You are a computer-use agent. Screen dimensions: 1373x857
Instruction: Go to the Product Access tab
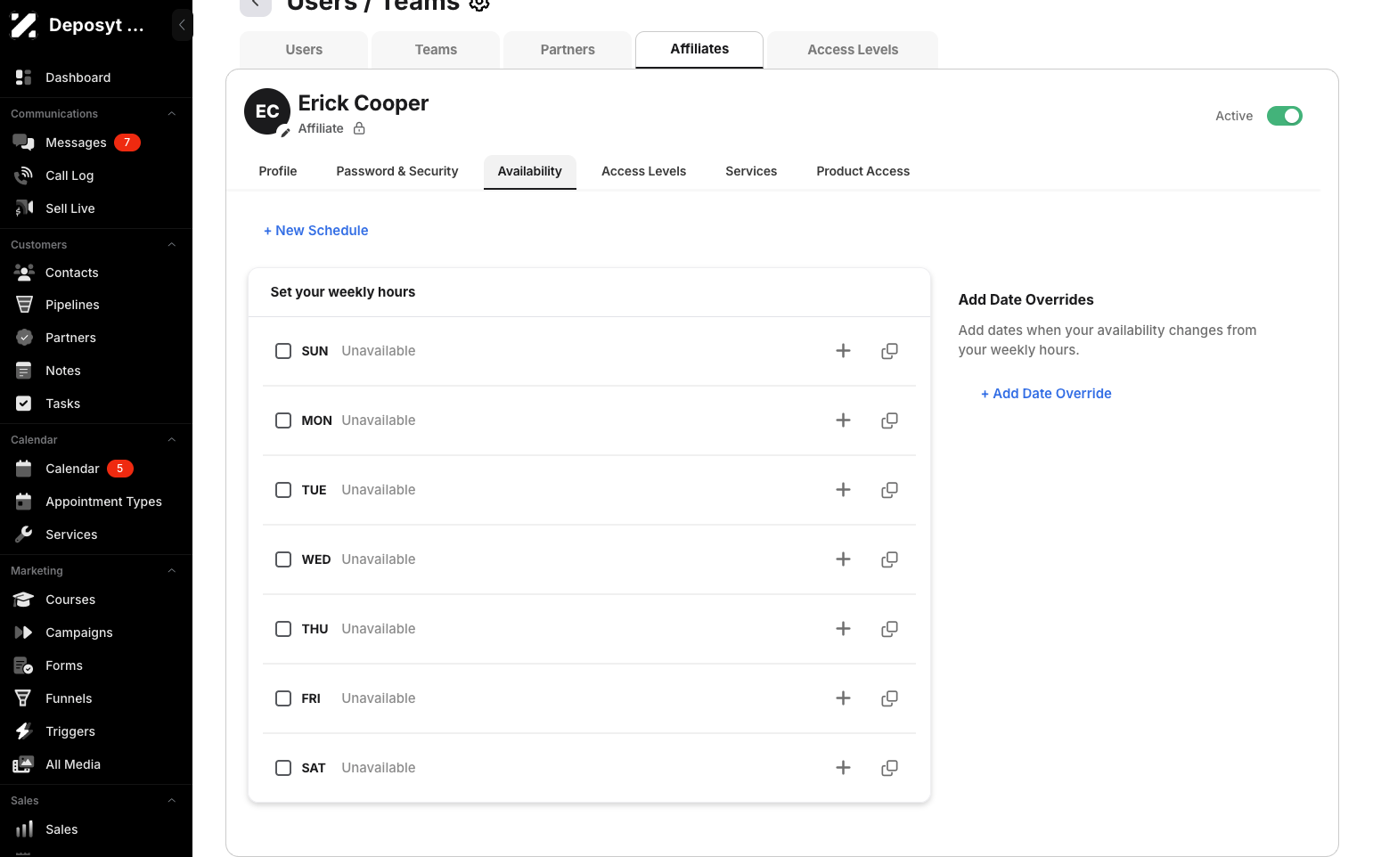click(x=863, y=171)
